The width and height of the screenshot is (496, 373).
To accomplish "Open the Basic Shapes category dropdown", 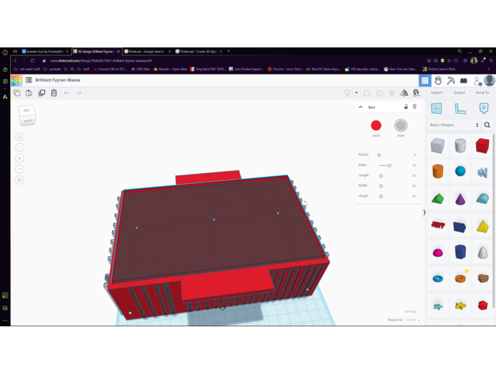I will click(454, 125).
